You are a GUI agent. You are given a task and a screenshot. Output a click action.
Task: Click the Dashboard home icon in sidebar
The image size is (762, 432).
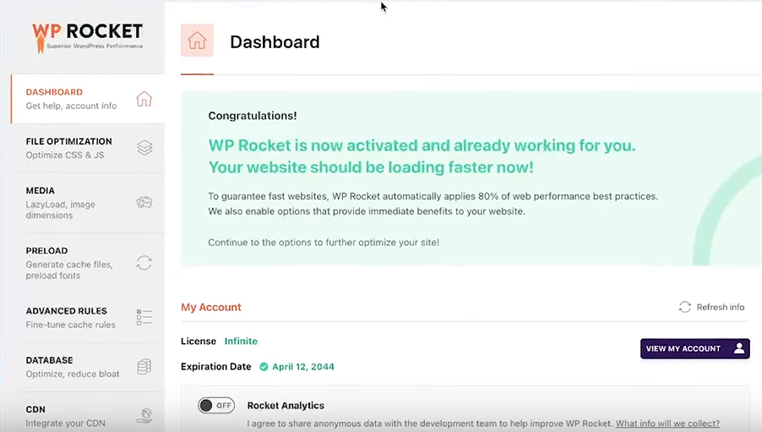(x=144, y=99)
